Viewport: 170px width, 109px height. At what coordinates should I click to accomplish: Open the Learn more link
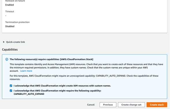tap(26, 71)
